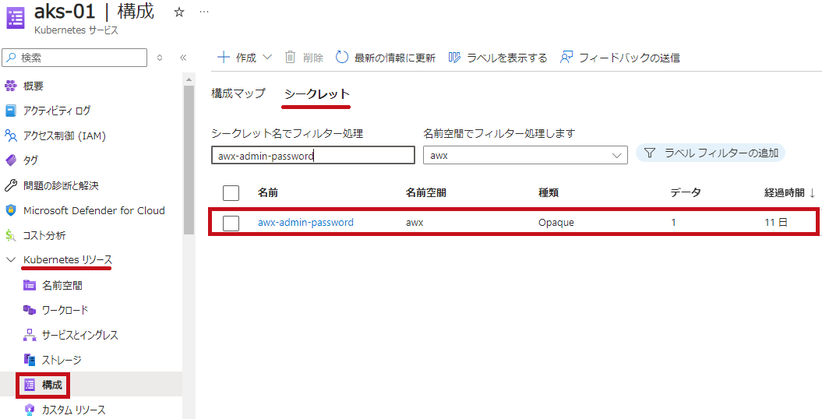Click Microsoft Defender for Cloud shield icon
The height and width of the screenshot is (419, 822).
coord(10,210)
